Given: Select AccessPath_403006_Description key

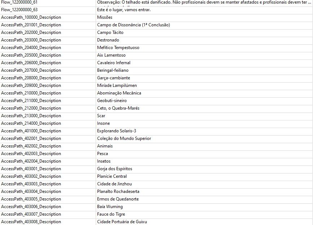Looking at the screenshot, I should (x=48, y=207).
